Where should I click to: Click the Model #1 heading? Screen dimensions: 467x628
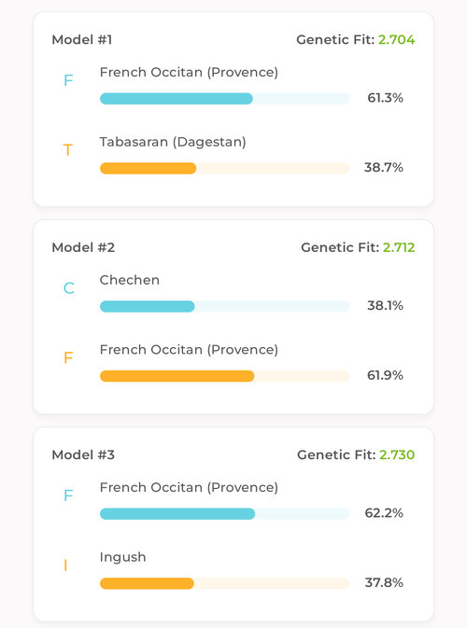pos(82,39)
